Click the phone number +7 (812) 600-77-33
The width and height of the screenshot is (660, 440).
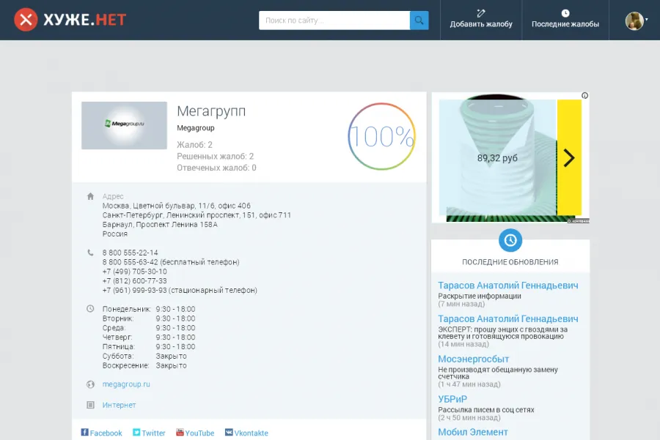134,280
